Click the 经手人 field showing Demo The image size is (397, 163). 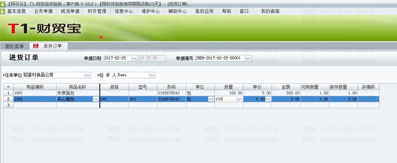(133, 75)
